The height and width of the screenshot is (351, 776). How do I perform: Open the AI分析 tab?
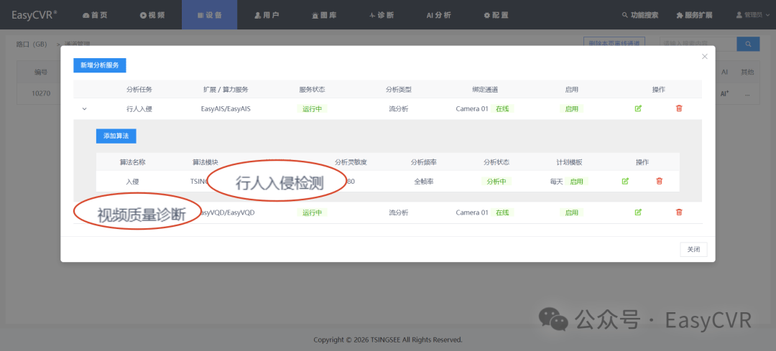pyautogui.click(x=438, y=15)
